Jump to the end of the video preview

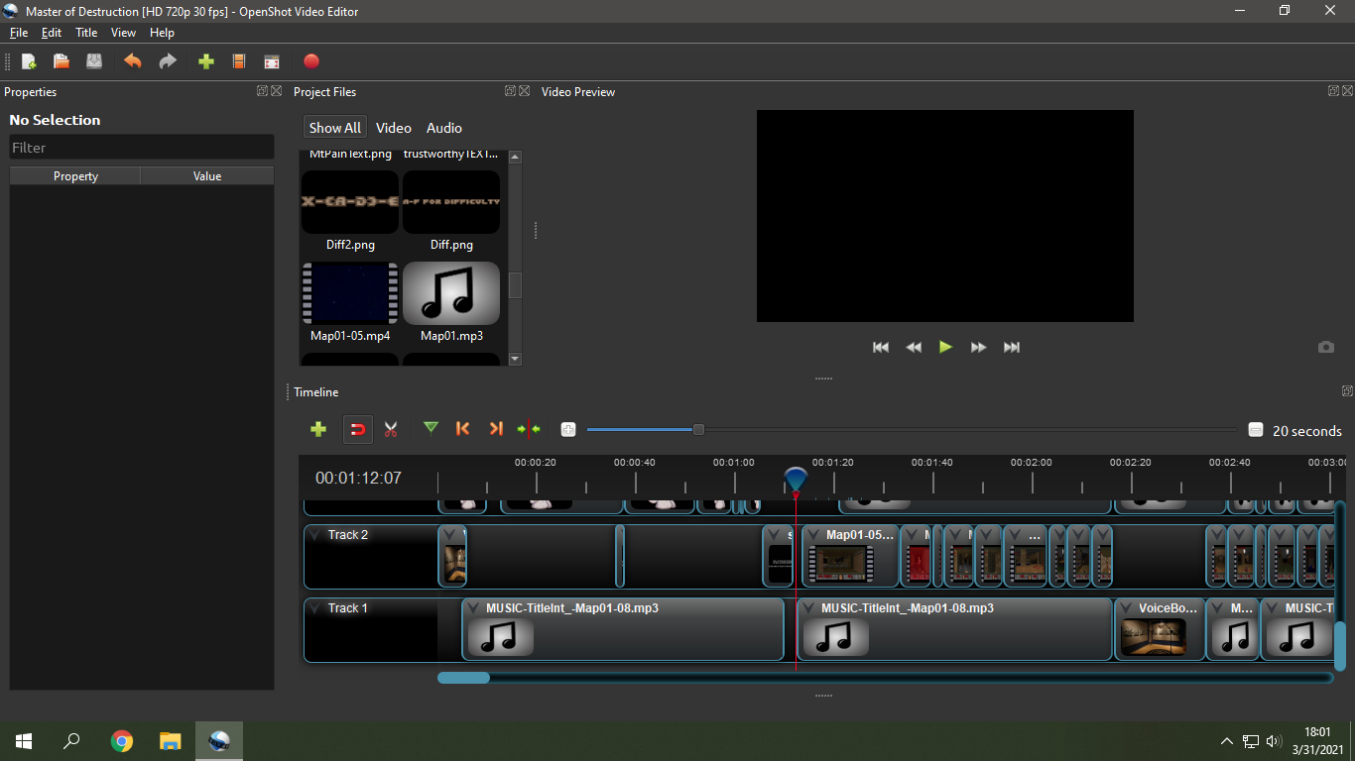click(1012, 347)
